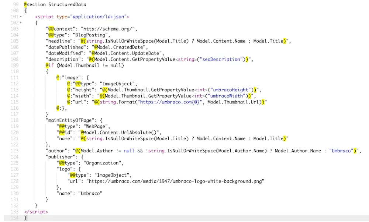Click the closing script tag on line 133
The width and height of the screenshot is (369, 222).
tap(36, 212)
